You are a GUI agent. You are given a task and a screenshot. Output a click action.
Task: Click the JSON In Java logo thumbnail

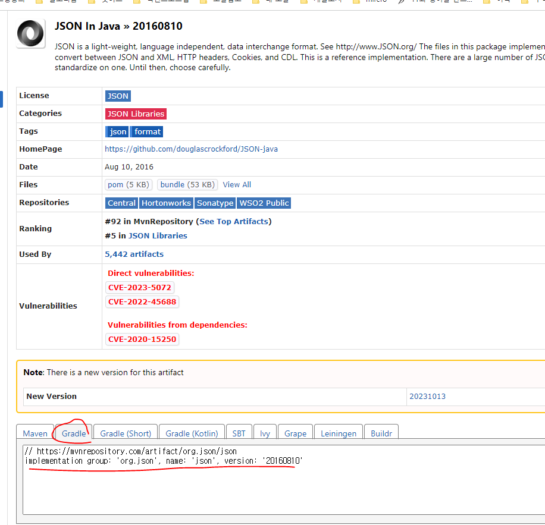(x=30, y=33)
